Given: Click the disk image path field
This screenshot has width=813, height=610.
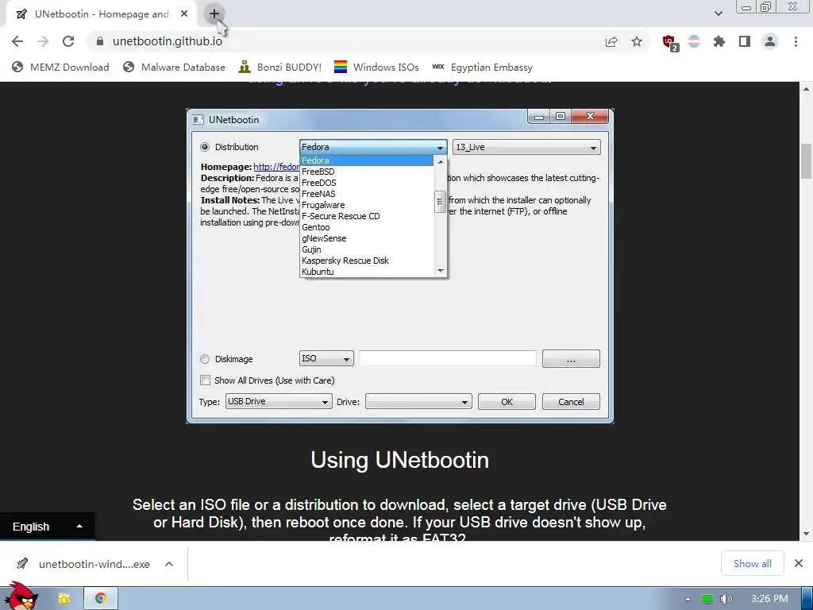Looking at the screenshot, I should [x=448, y=358].
